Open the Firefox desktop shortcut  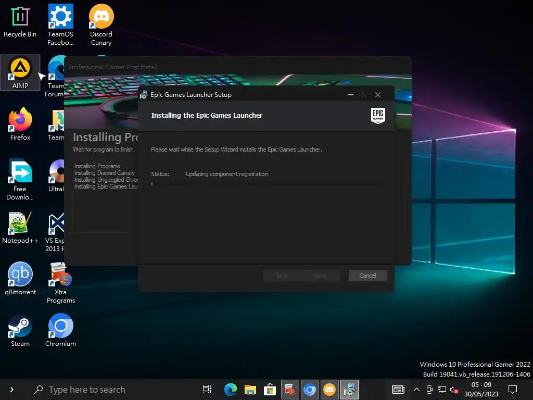(x=20, y=124)
